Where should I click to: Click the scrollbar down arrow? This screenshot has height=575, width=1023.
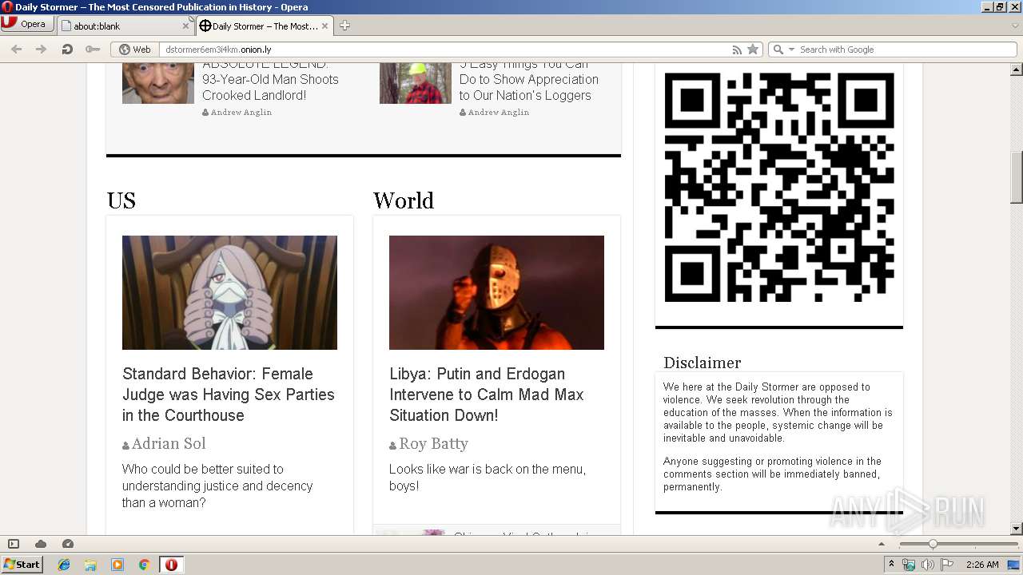pyautogui.click(x=1017, y=529)
